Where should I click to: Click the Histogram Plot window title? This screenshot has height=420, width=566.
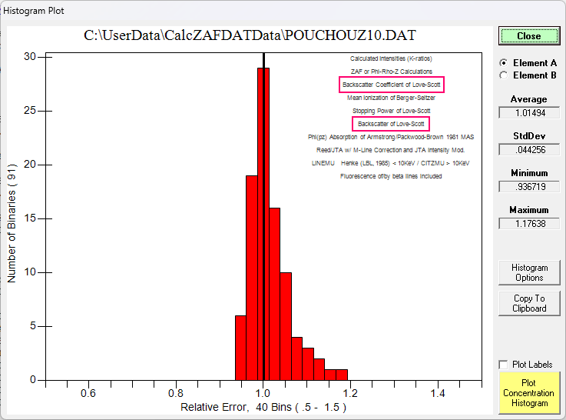(35, 12)
